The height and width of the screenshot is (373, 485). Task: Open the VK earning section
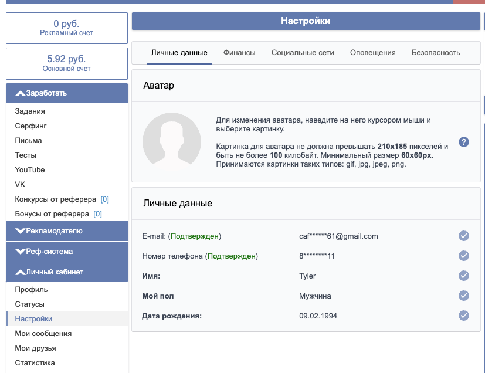(20, 184)
